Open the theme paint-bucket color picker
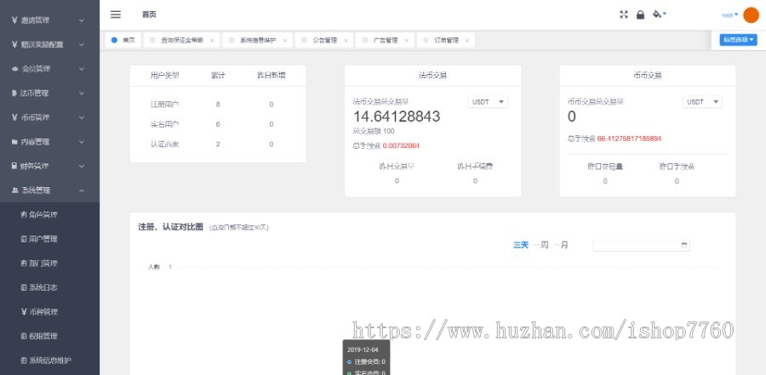Screen dimensions: 766x375 (660, 14)
